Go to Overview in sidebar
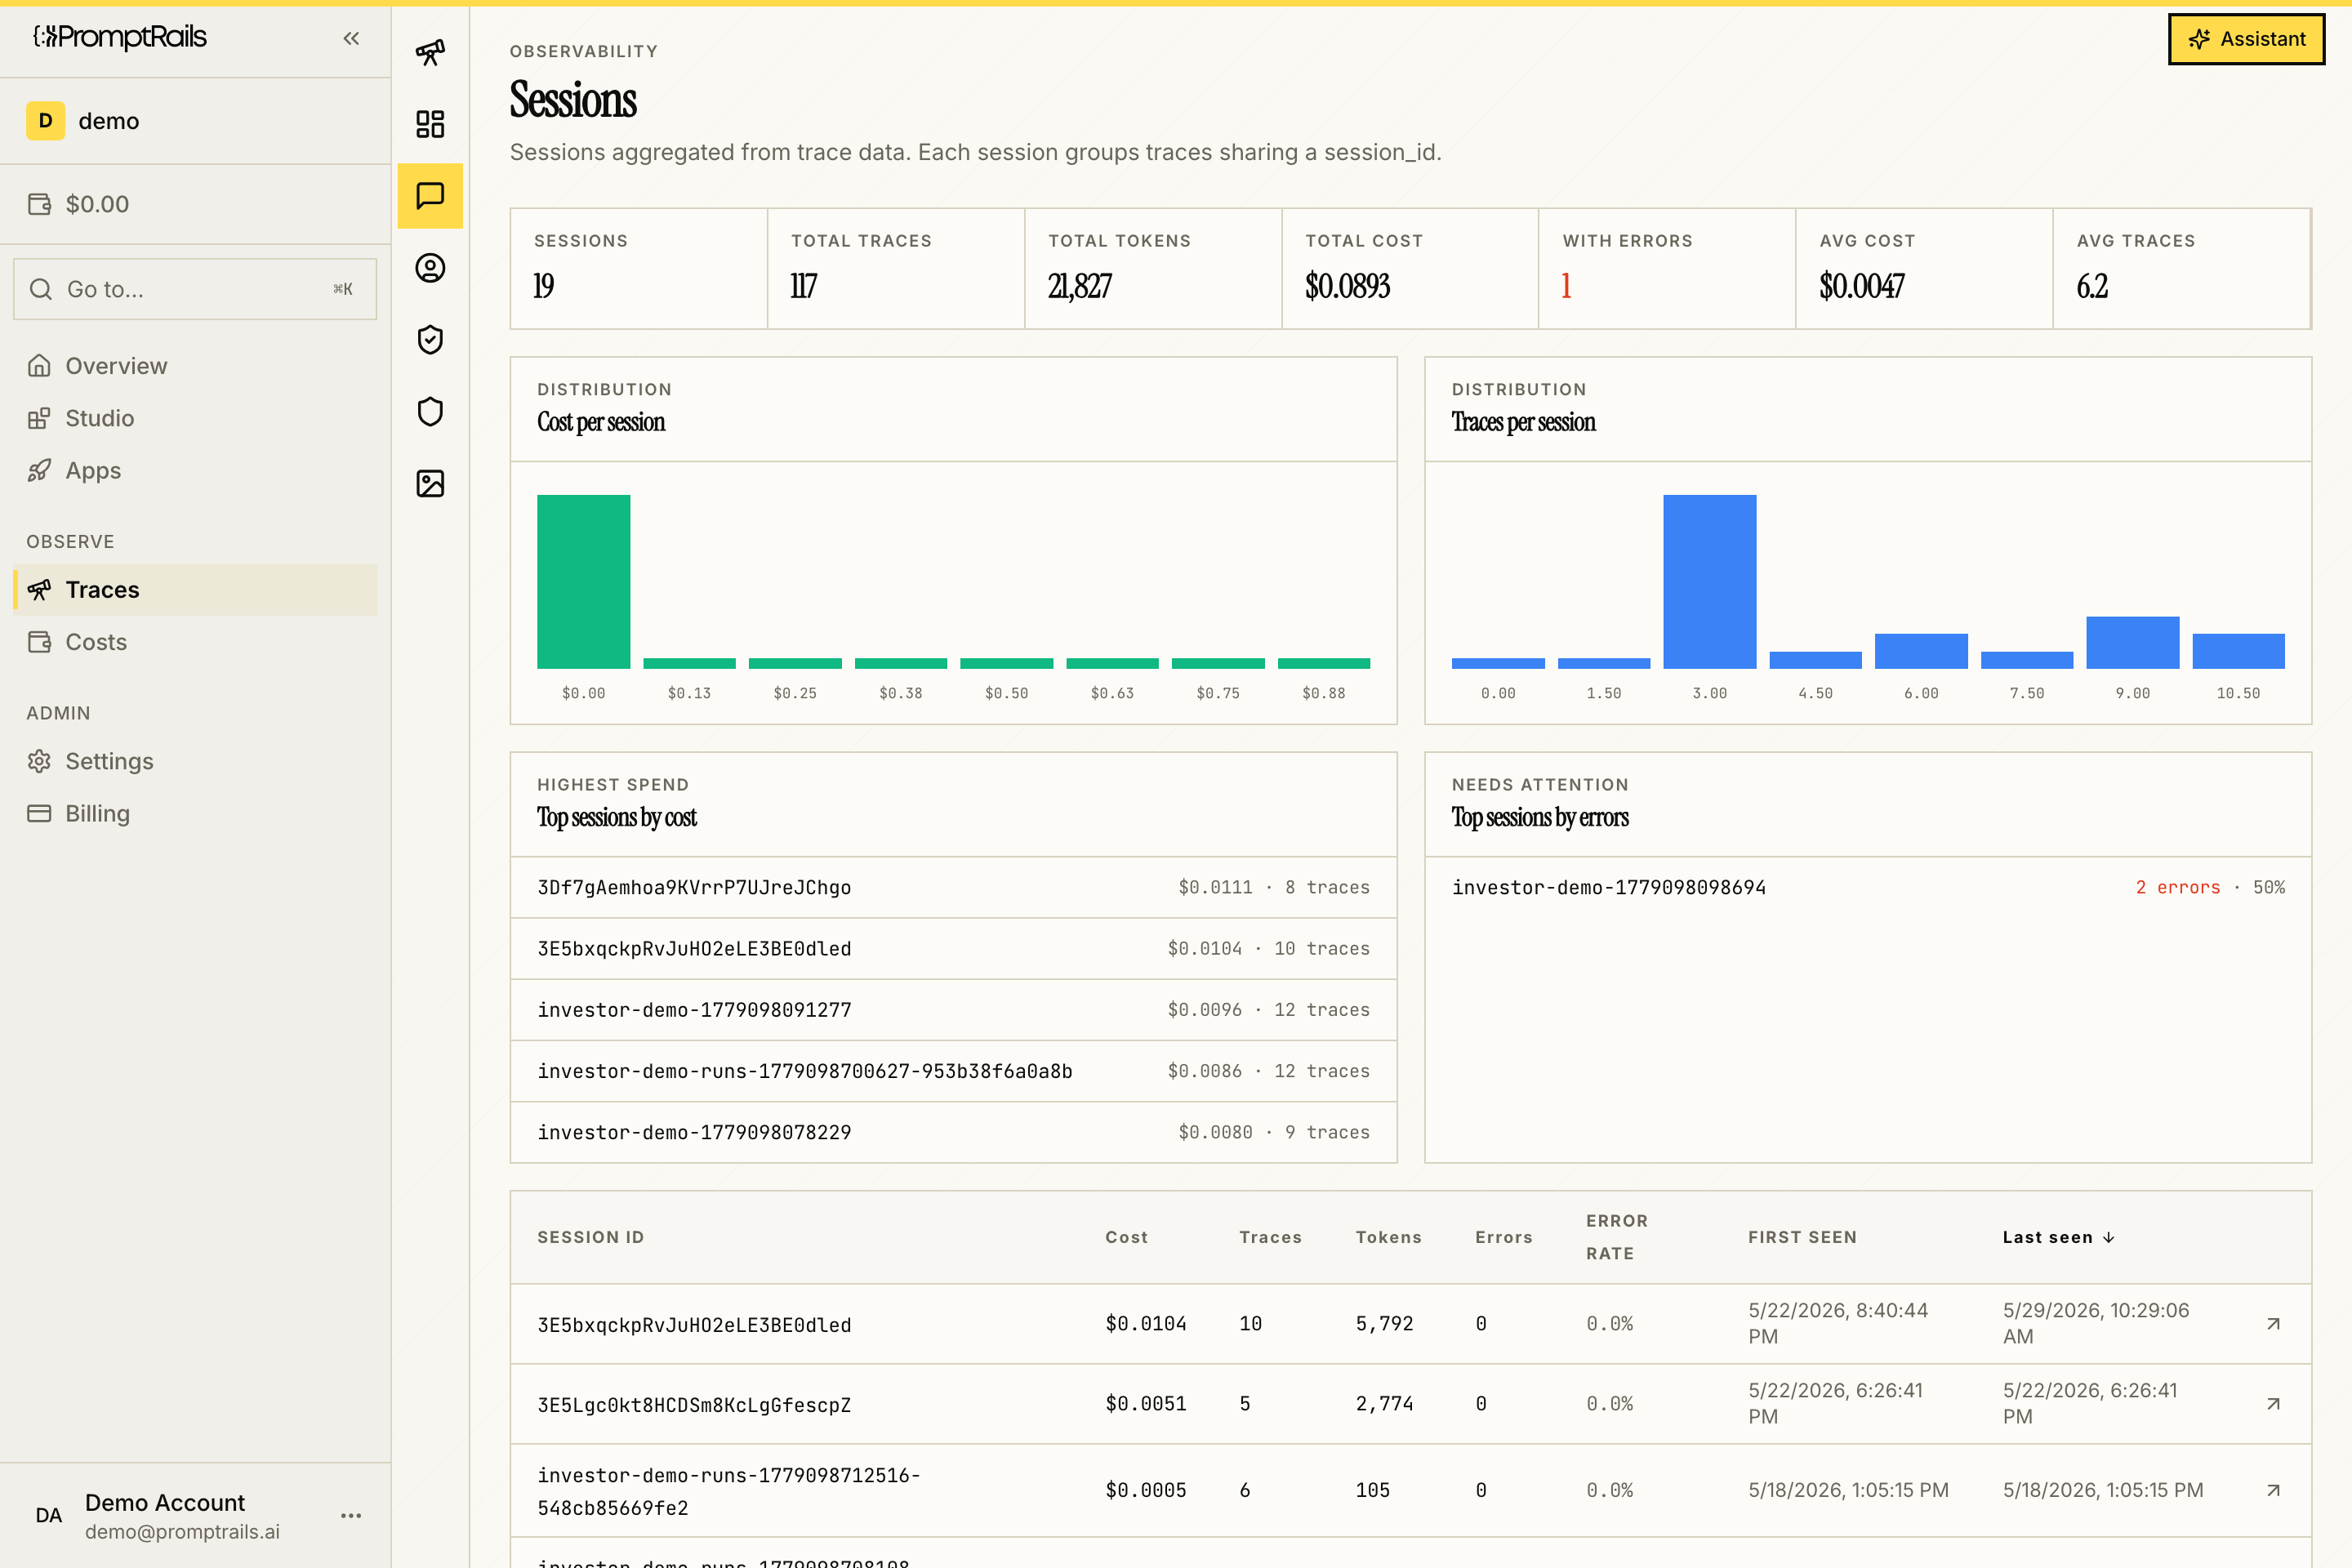 [195, 366]
